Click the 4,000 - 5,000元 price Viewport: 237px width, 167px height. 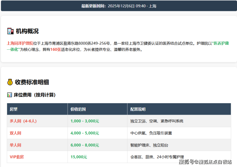click(85, 133)
